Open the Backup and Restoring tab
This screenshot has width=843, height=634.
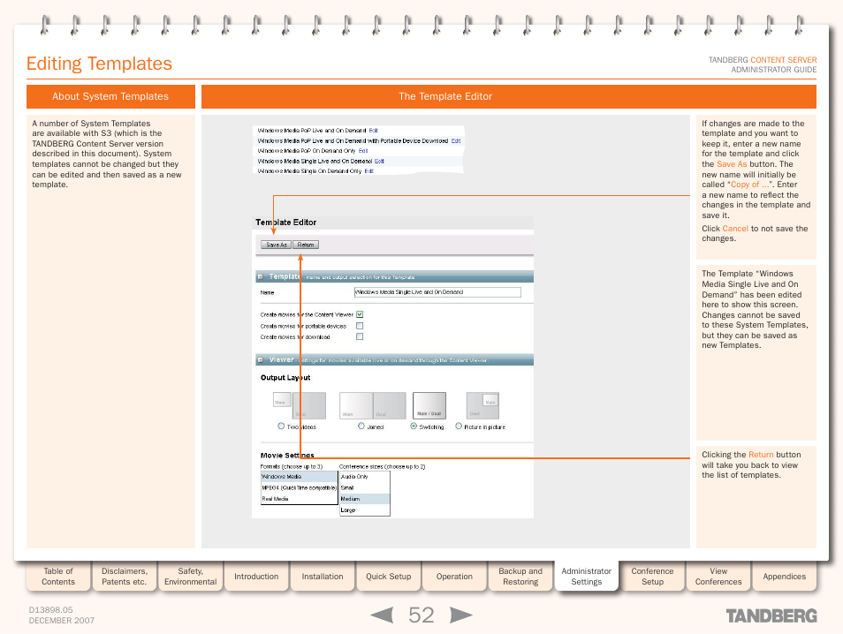coord(520,577)
